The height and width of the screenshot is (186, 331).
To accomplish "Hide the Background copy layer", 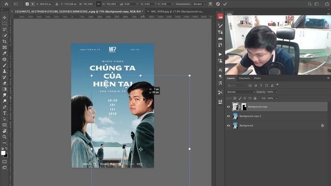I will coord(229,107).
